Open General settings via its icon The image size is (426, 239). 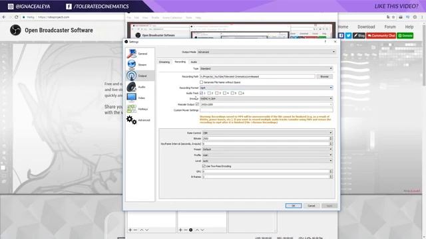pyautogui.click(x=132, y=53)
